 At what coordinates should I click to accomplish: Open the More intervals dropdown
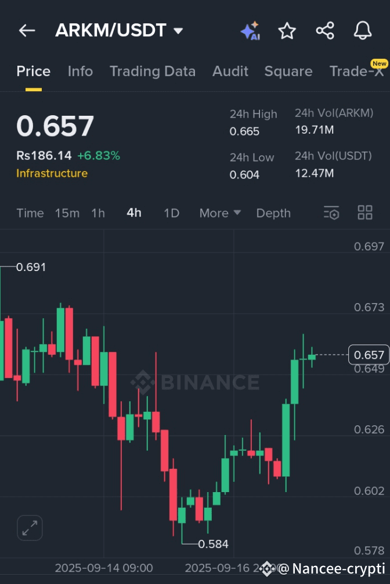219,213
